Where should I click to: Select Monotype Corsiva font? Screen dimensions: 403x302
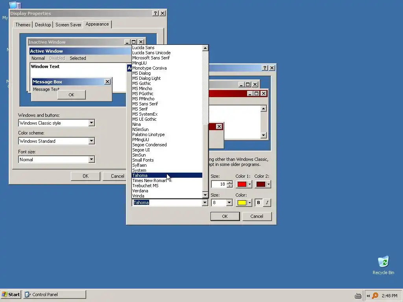pyautogui.click(x=167, y=68)
